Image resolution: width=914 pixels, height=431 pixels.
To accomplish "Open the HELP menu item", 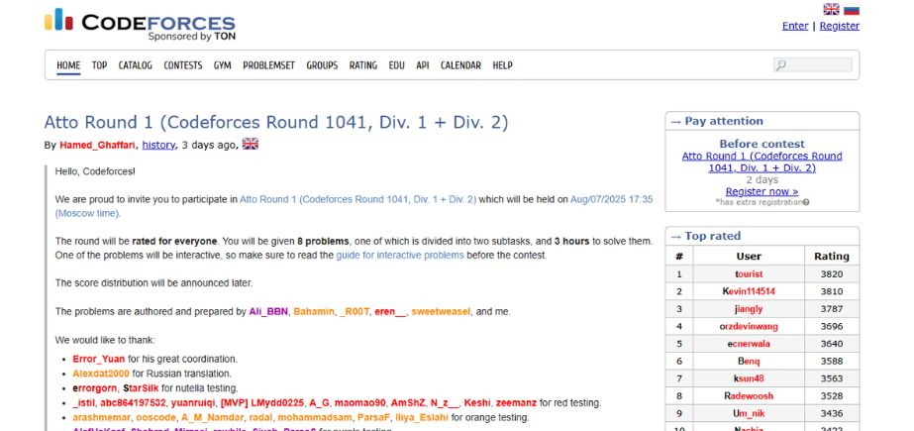I will click(x=502, y=65).
